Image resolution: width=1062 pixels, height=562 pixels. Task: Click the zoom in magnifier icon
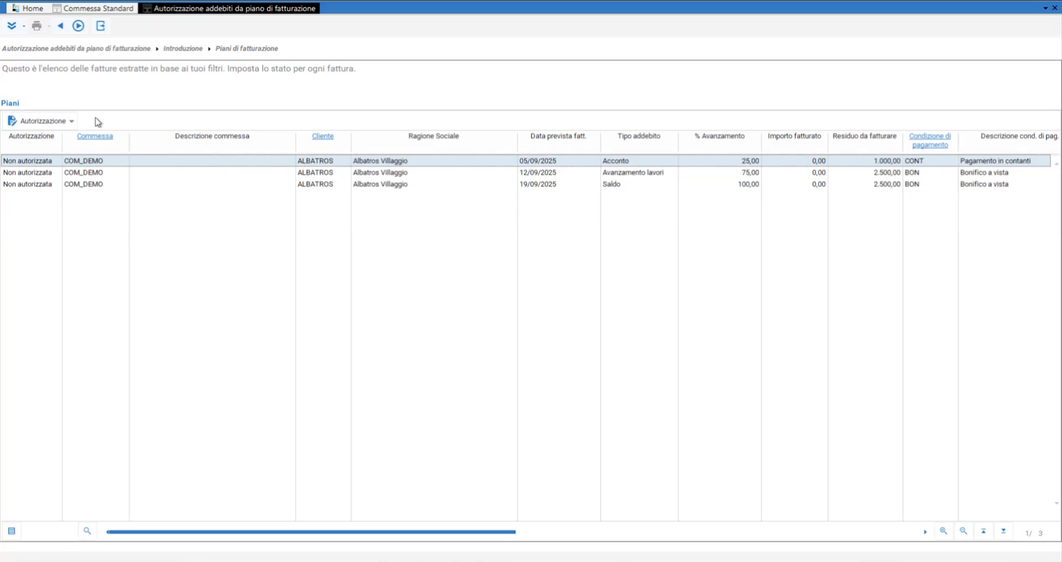(944, 531)
